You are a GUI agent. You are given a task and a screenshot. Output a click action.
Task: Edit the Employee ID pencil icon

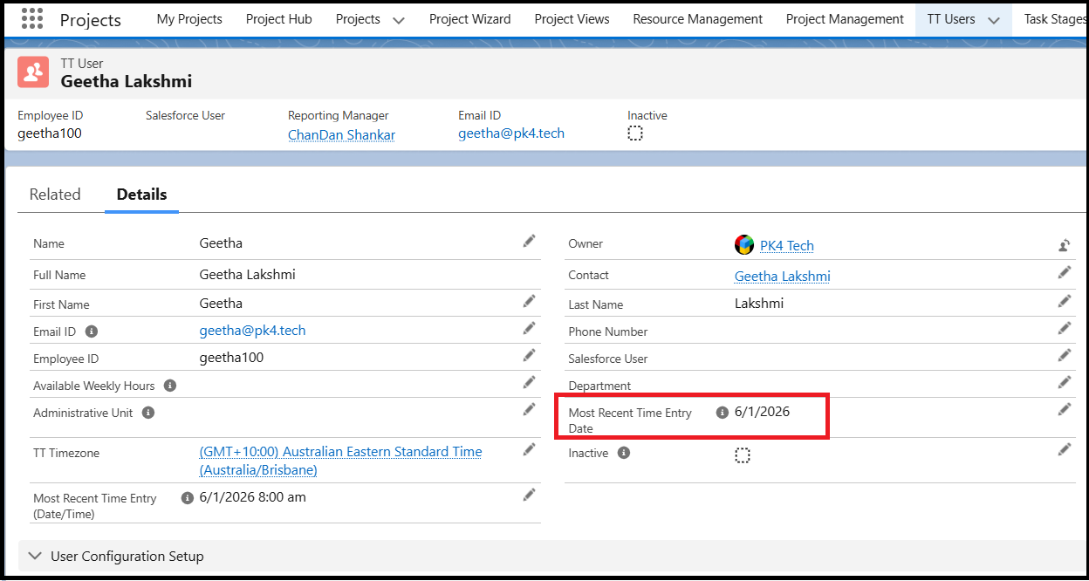529,355
